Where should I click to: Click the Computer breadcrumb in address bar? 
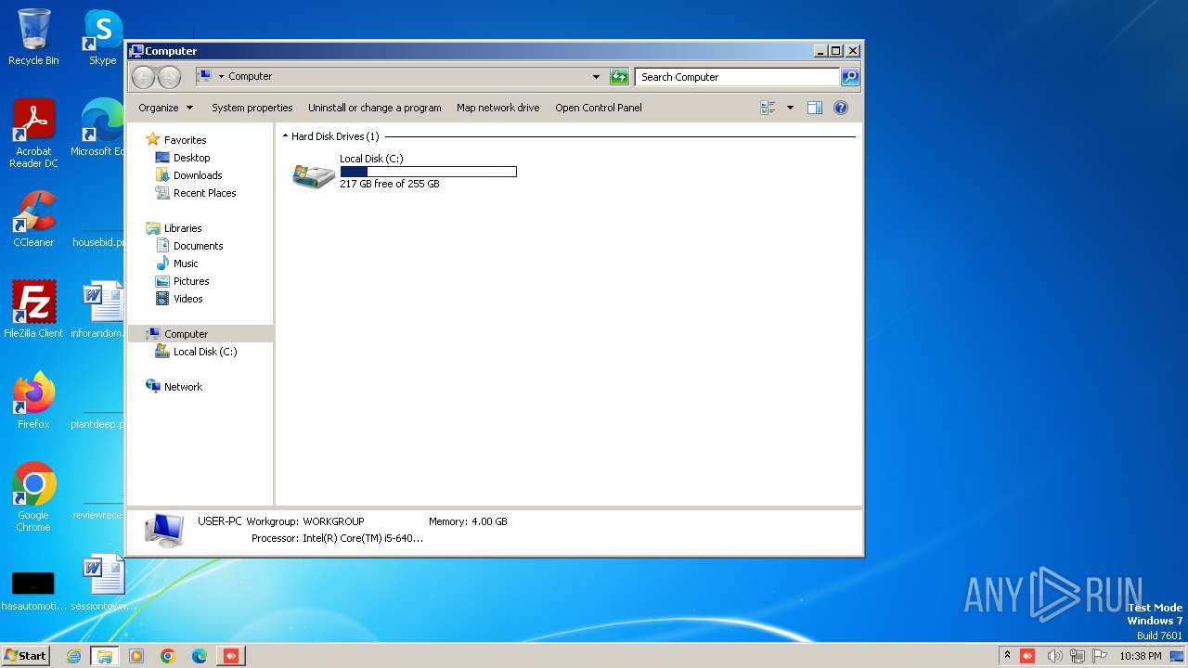tap(251, 77)
